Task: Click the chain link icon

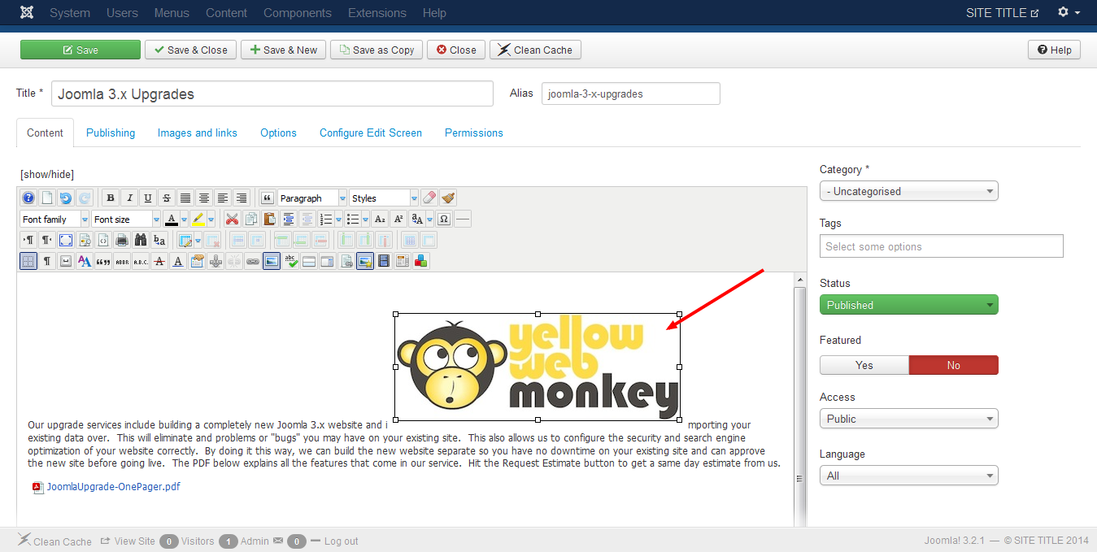Action: tap(253, 261)
